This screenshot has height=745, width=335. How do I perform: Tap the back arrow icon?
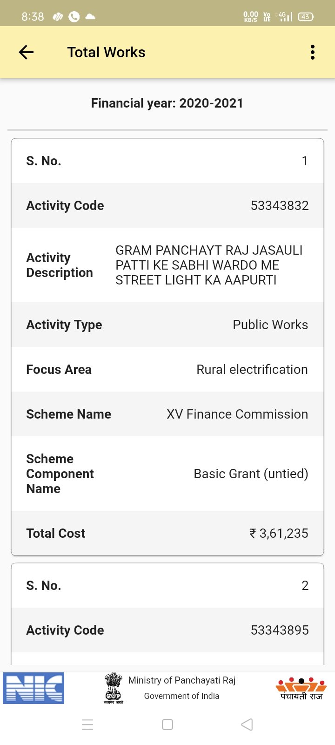click(x=27, y=52)
